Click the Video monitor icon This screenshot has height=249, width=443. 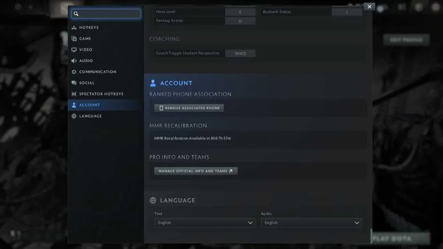(74, 50)
